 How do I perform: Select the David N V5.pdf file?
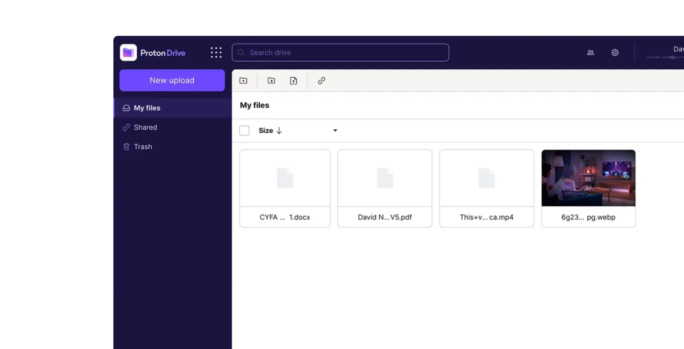tap(385, 188)
